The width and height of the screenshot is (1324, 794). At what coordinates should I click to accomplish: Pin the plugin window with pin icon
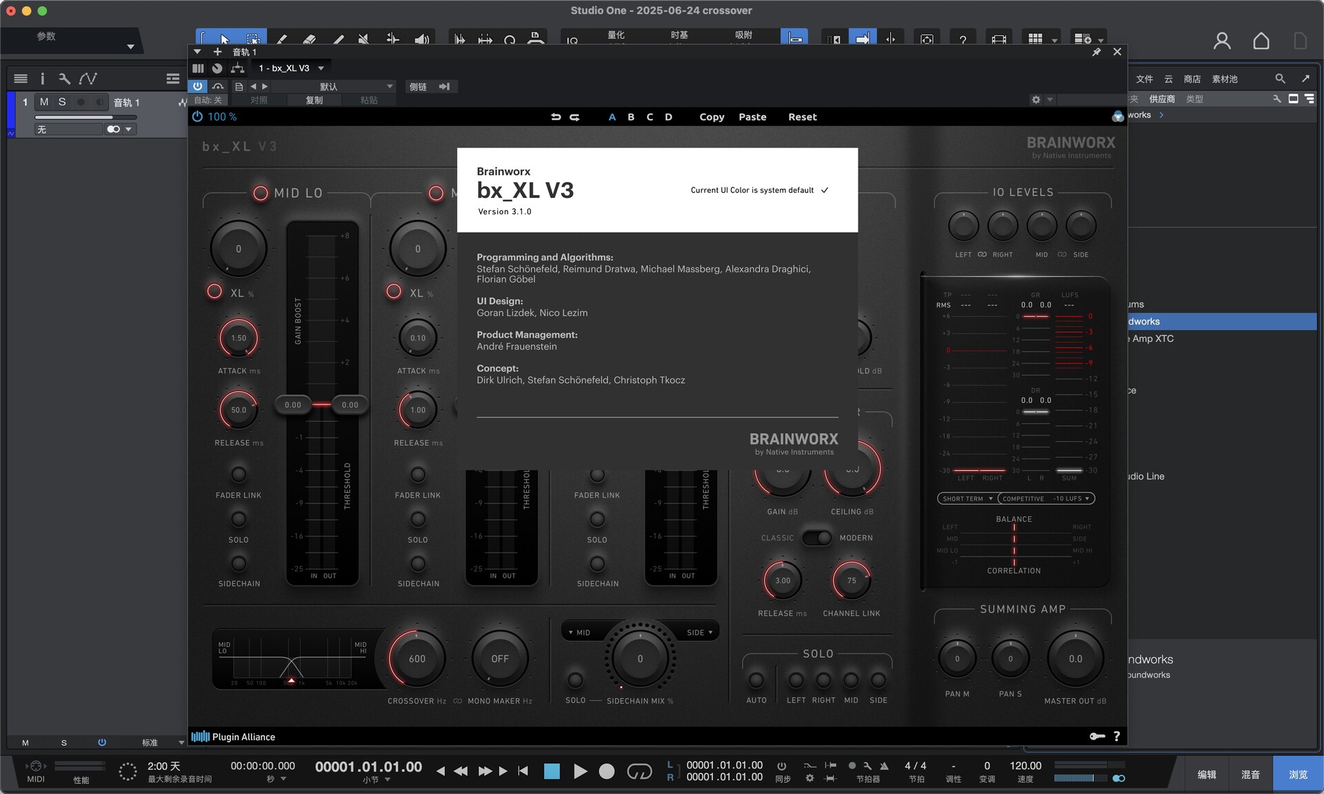tap(1096, 52)
